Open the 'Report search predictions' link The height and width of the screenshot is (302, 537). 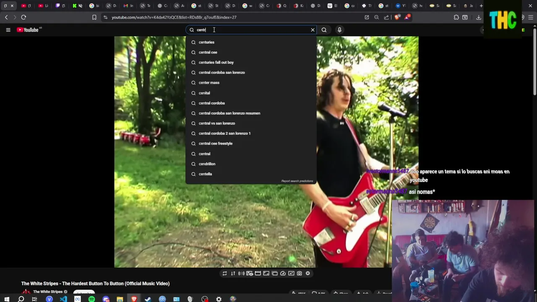tap(297, 181)
